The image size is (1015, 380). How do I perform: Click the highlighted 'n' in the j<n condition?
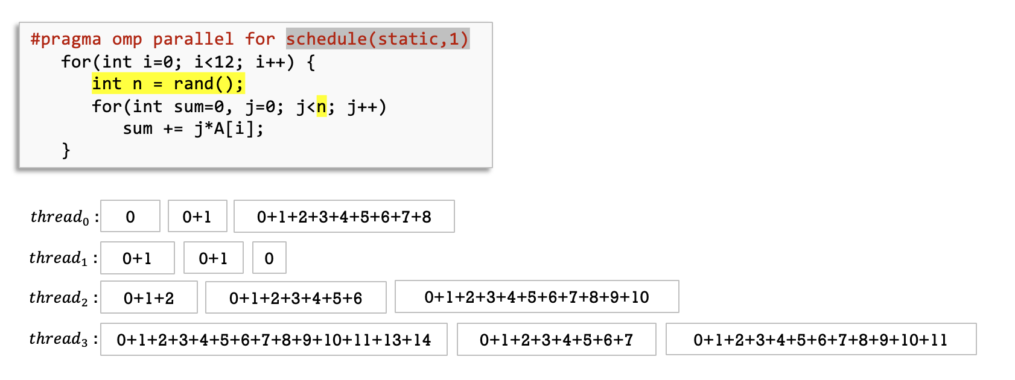pos(321,107)
